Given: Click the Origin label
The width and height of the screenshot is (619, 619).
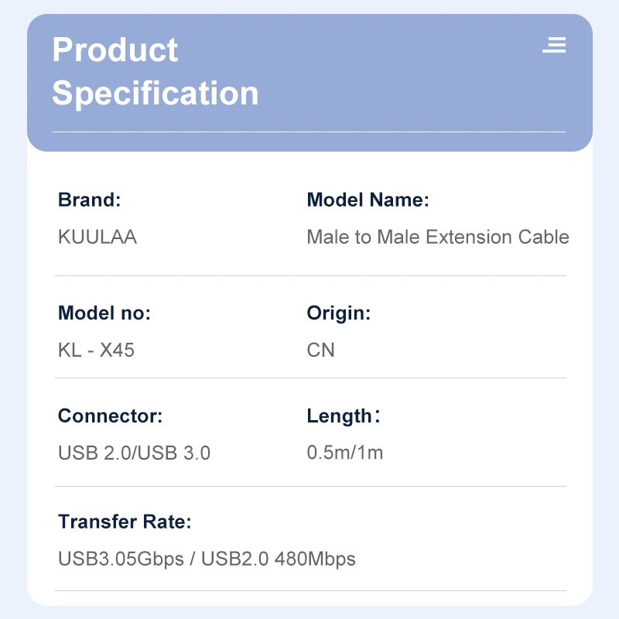Looking at the screenshot, I should [x=339, y=313].
